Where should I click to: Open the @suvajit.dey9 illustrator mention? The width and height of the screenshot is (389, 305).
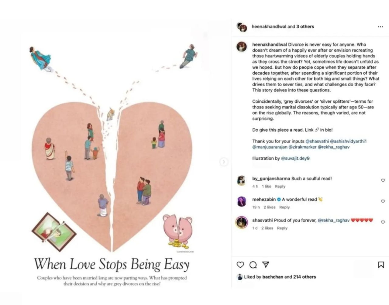point(295,158)
